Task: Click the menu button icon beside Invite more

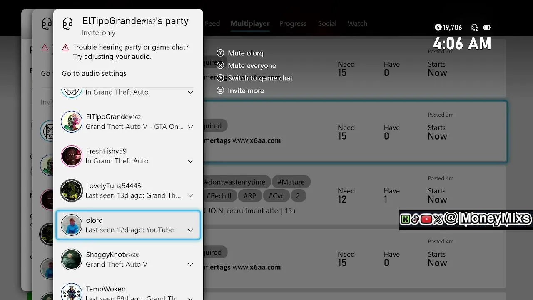Action: coord(220,90)
